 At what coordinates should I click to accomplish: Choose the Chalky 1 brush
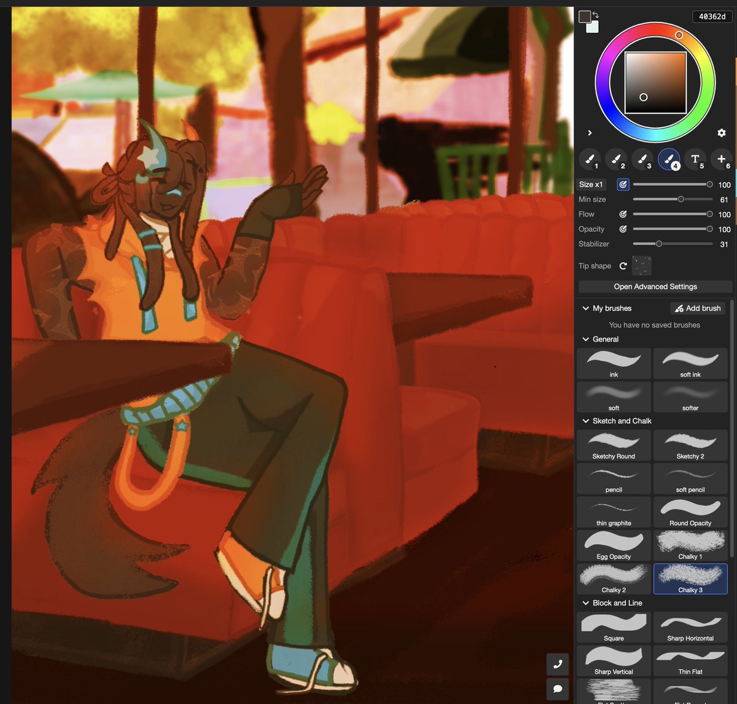coord(690,545)
